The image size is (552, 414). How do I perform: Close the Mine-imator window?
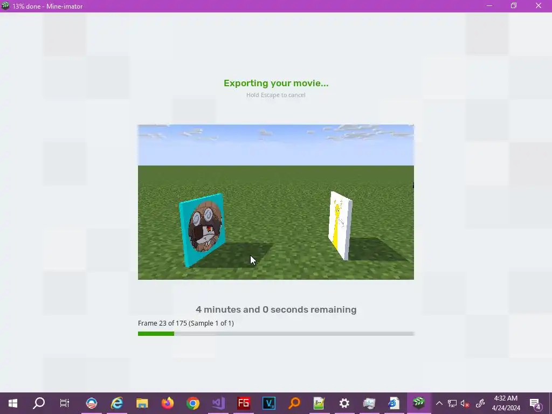click(539, 5)
